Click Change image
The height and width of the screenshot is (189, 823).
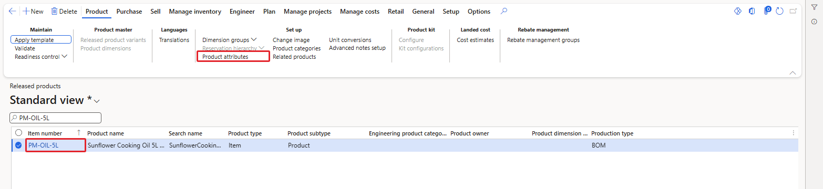pos(291,40)
